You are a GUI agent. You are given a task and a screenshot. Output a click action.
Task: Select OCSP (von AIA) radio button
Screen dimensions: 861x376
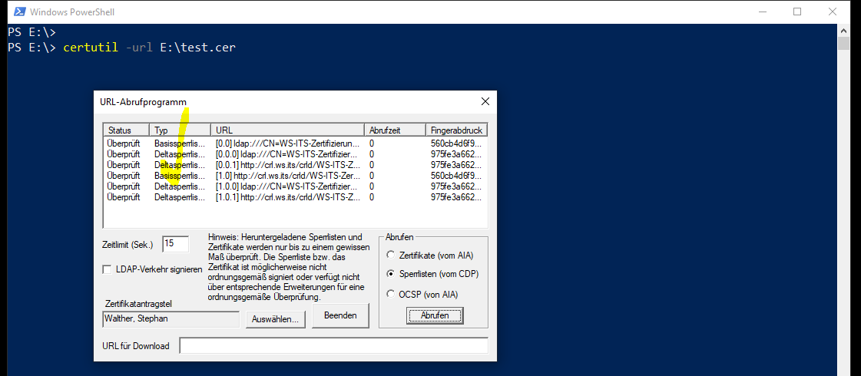pyautogui.click(x=390, y=294)
